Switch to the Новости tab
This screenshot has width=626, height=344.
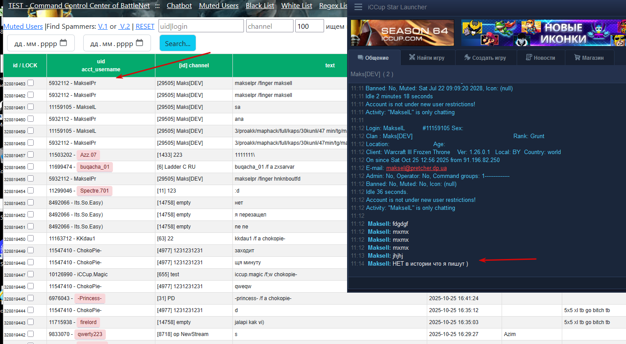point(541,58)
